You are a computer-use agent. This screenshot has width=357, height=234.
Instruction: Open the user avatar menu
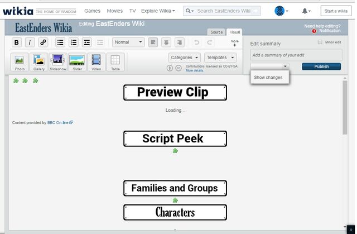click(x=281, y=11)
